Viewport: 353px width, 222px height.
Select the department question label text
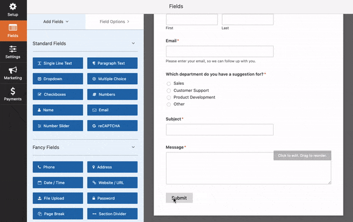pyautogui.click(x=215, y=74)
